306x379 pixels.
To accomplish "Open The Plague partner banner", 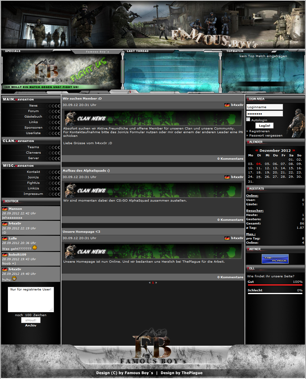I will tap(275, 259).
